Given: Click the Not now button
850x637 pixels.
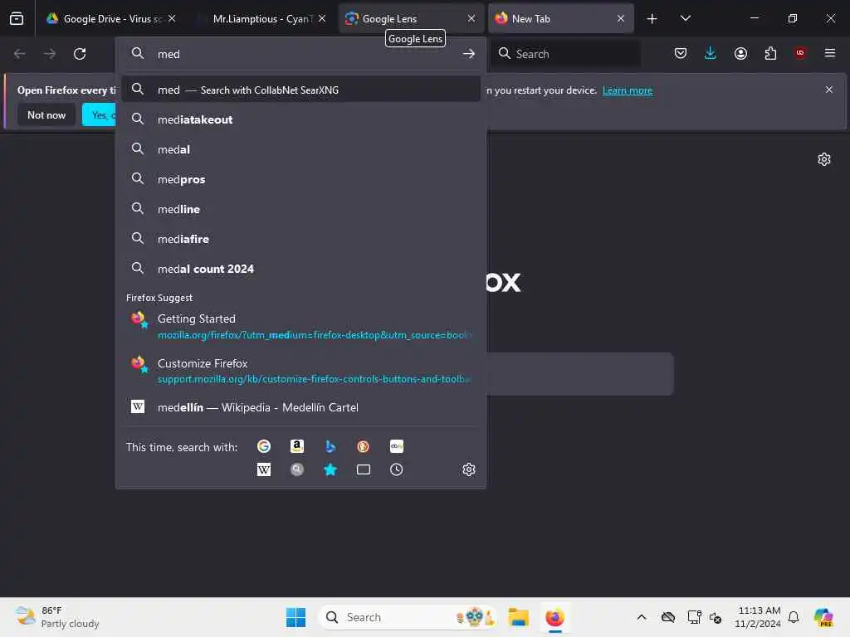Looking at the screenshot, I should click(46, 114).
